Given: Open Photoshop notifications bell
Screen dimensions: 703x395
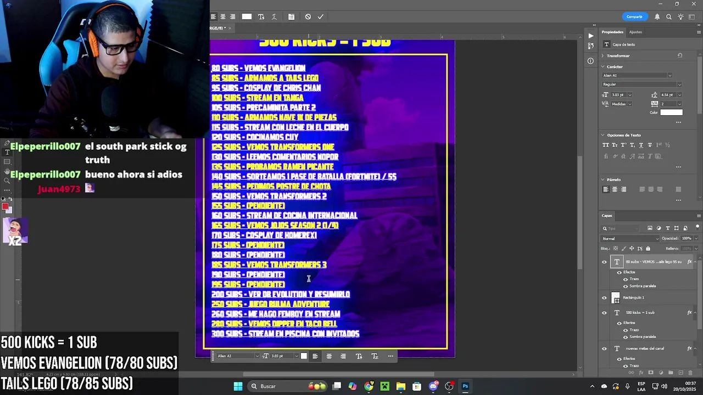Looking at the screenshot, I should coord(657,16).
